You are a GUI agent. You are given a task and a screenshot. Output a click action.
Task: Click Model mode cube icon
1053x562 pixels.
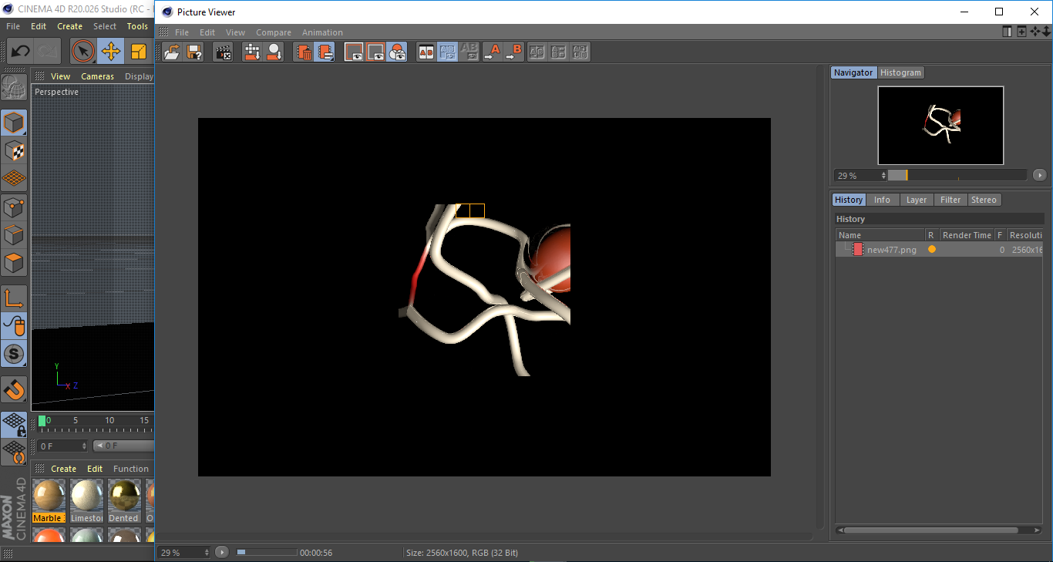coord(14,123)
